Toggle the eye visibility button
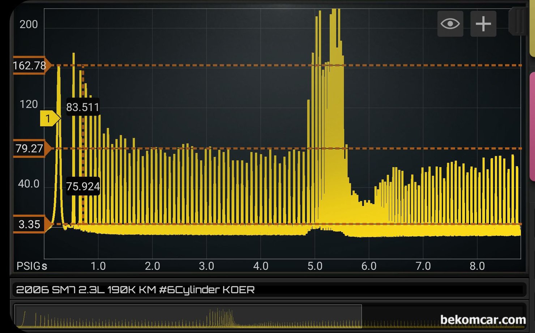This screenshot has height=333, width=535. tap(450, 24)
